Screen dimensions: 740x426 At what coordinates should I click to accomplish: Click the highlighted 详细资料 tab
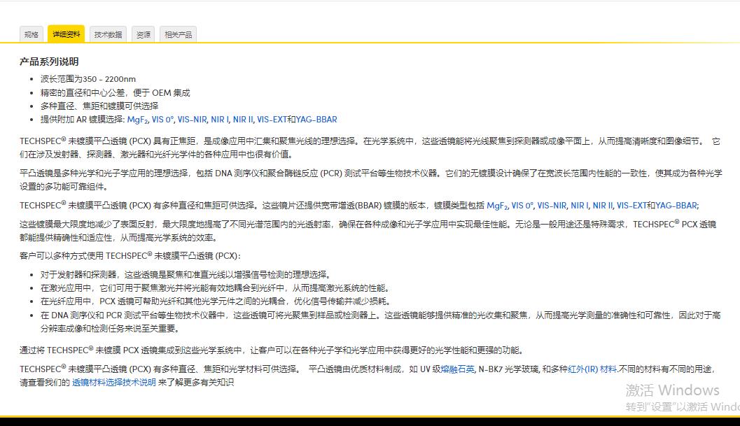65,34
